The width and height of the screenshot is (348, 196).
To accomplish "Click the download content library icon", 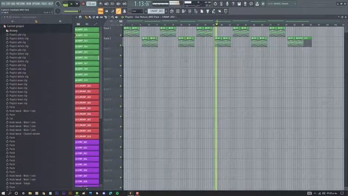I will coord(257,4).
